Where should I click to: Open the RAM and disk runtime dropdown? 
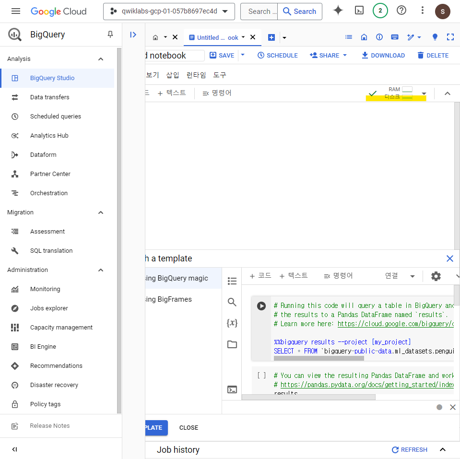click(x=424, y=94)
